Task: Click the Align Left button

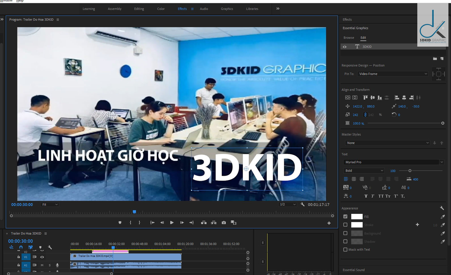Action: tap(397, 98)
